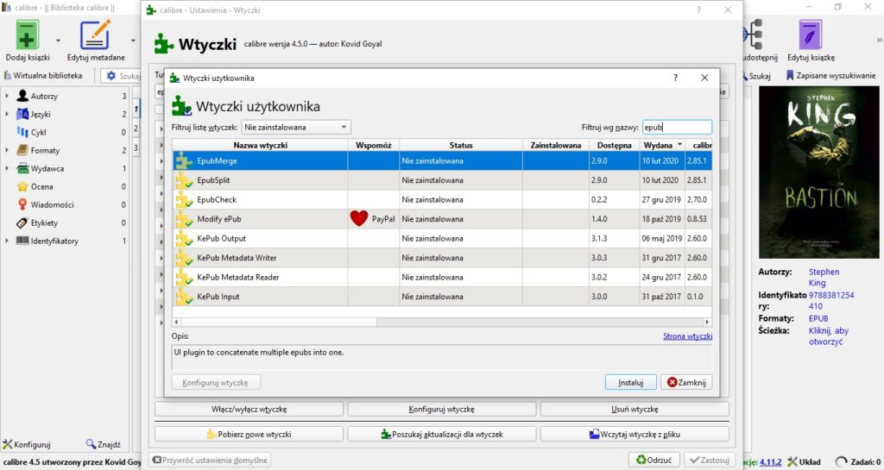Click the EpubSplit plugin puzzle icon
This screenshot has width=884, height=470.
184,180
